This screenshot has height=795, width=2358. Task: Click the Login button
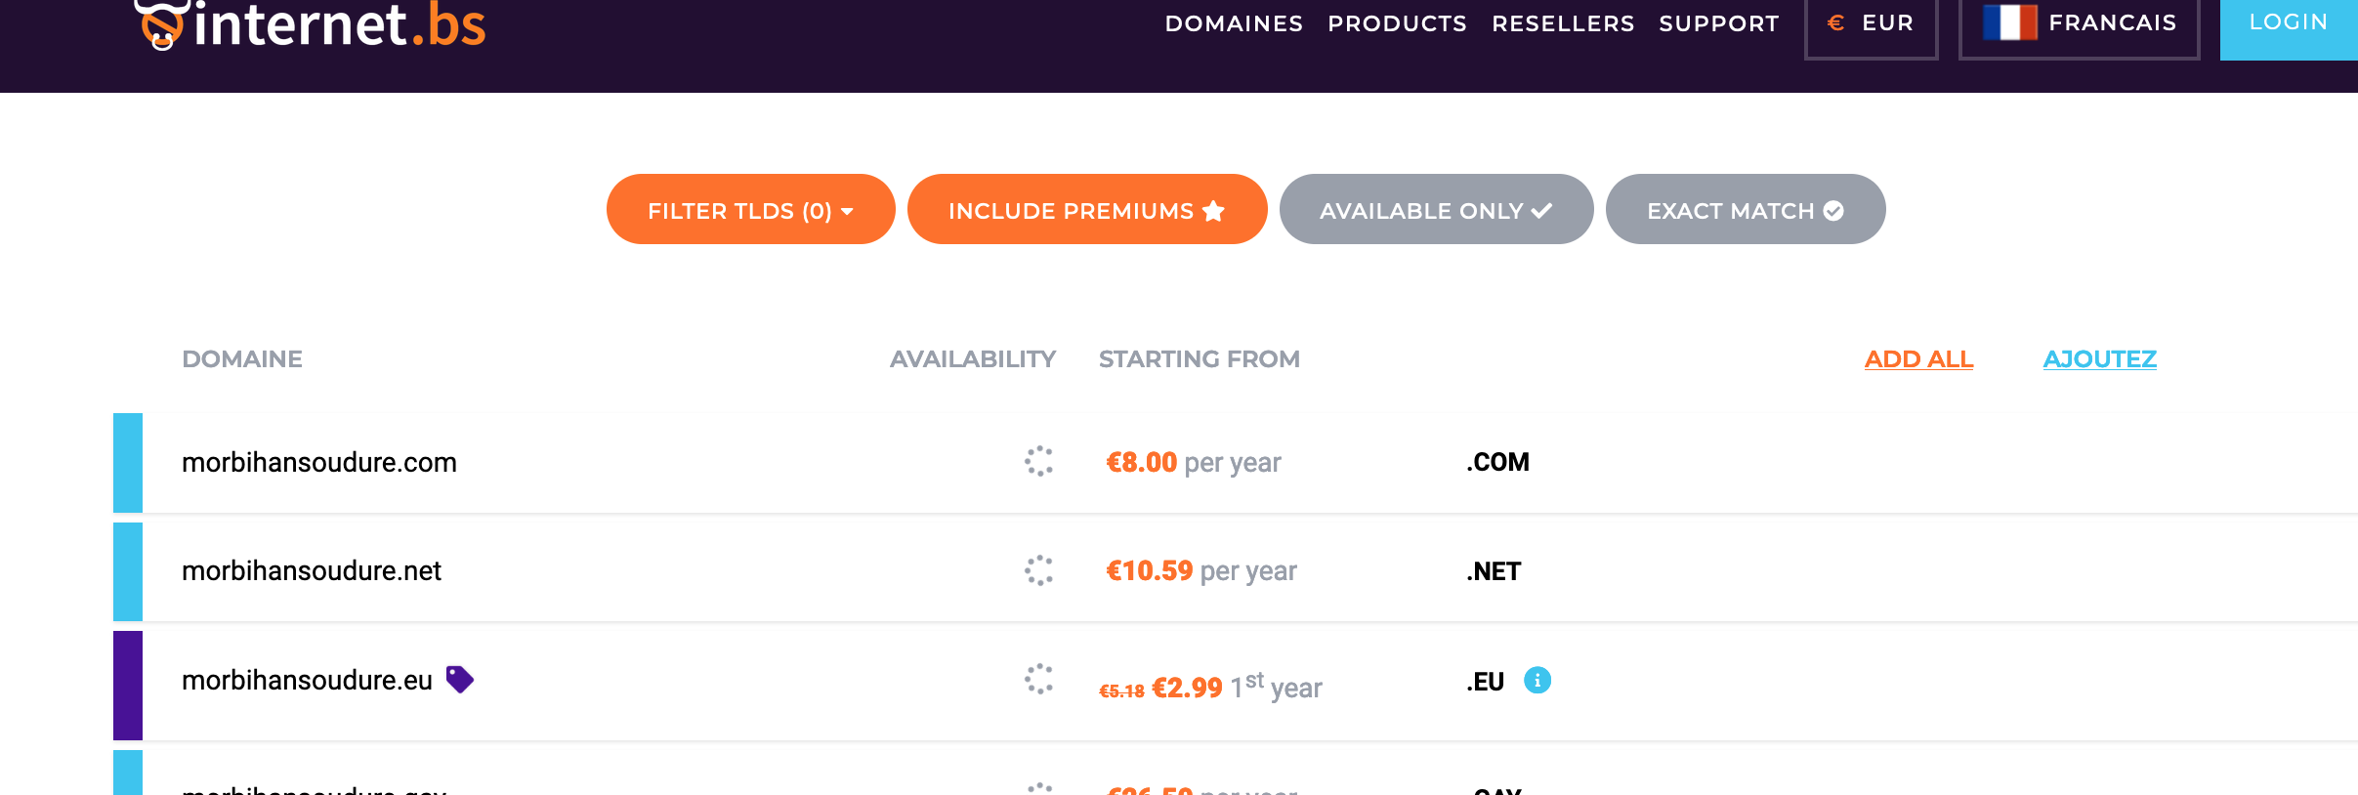click(x=2288, y=23)
